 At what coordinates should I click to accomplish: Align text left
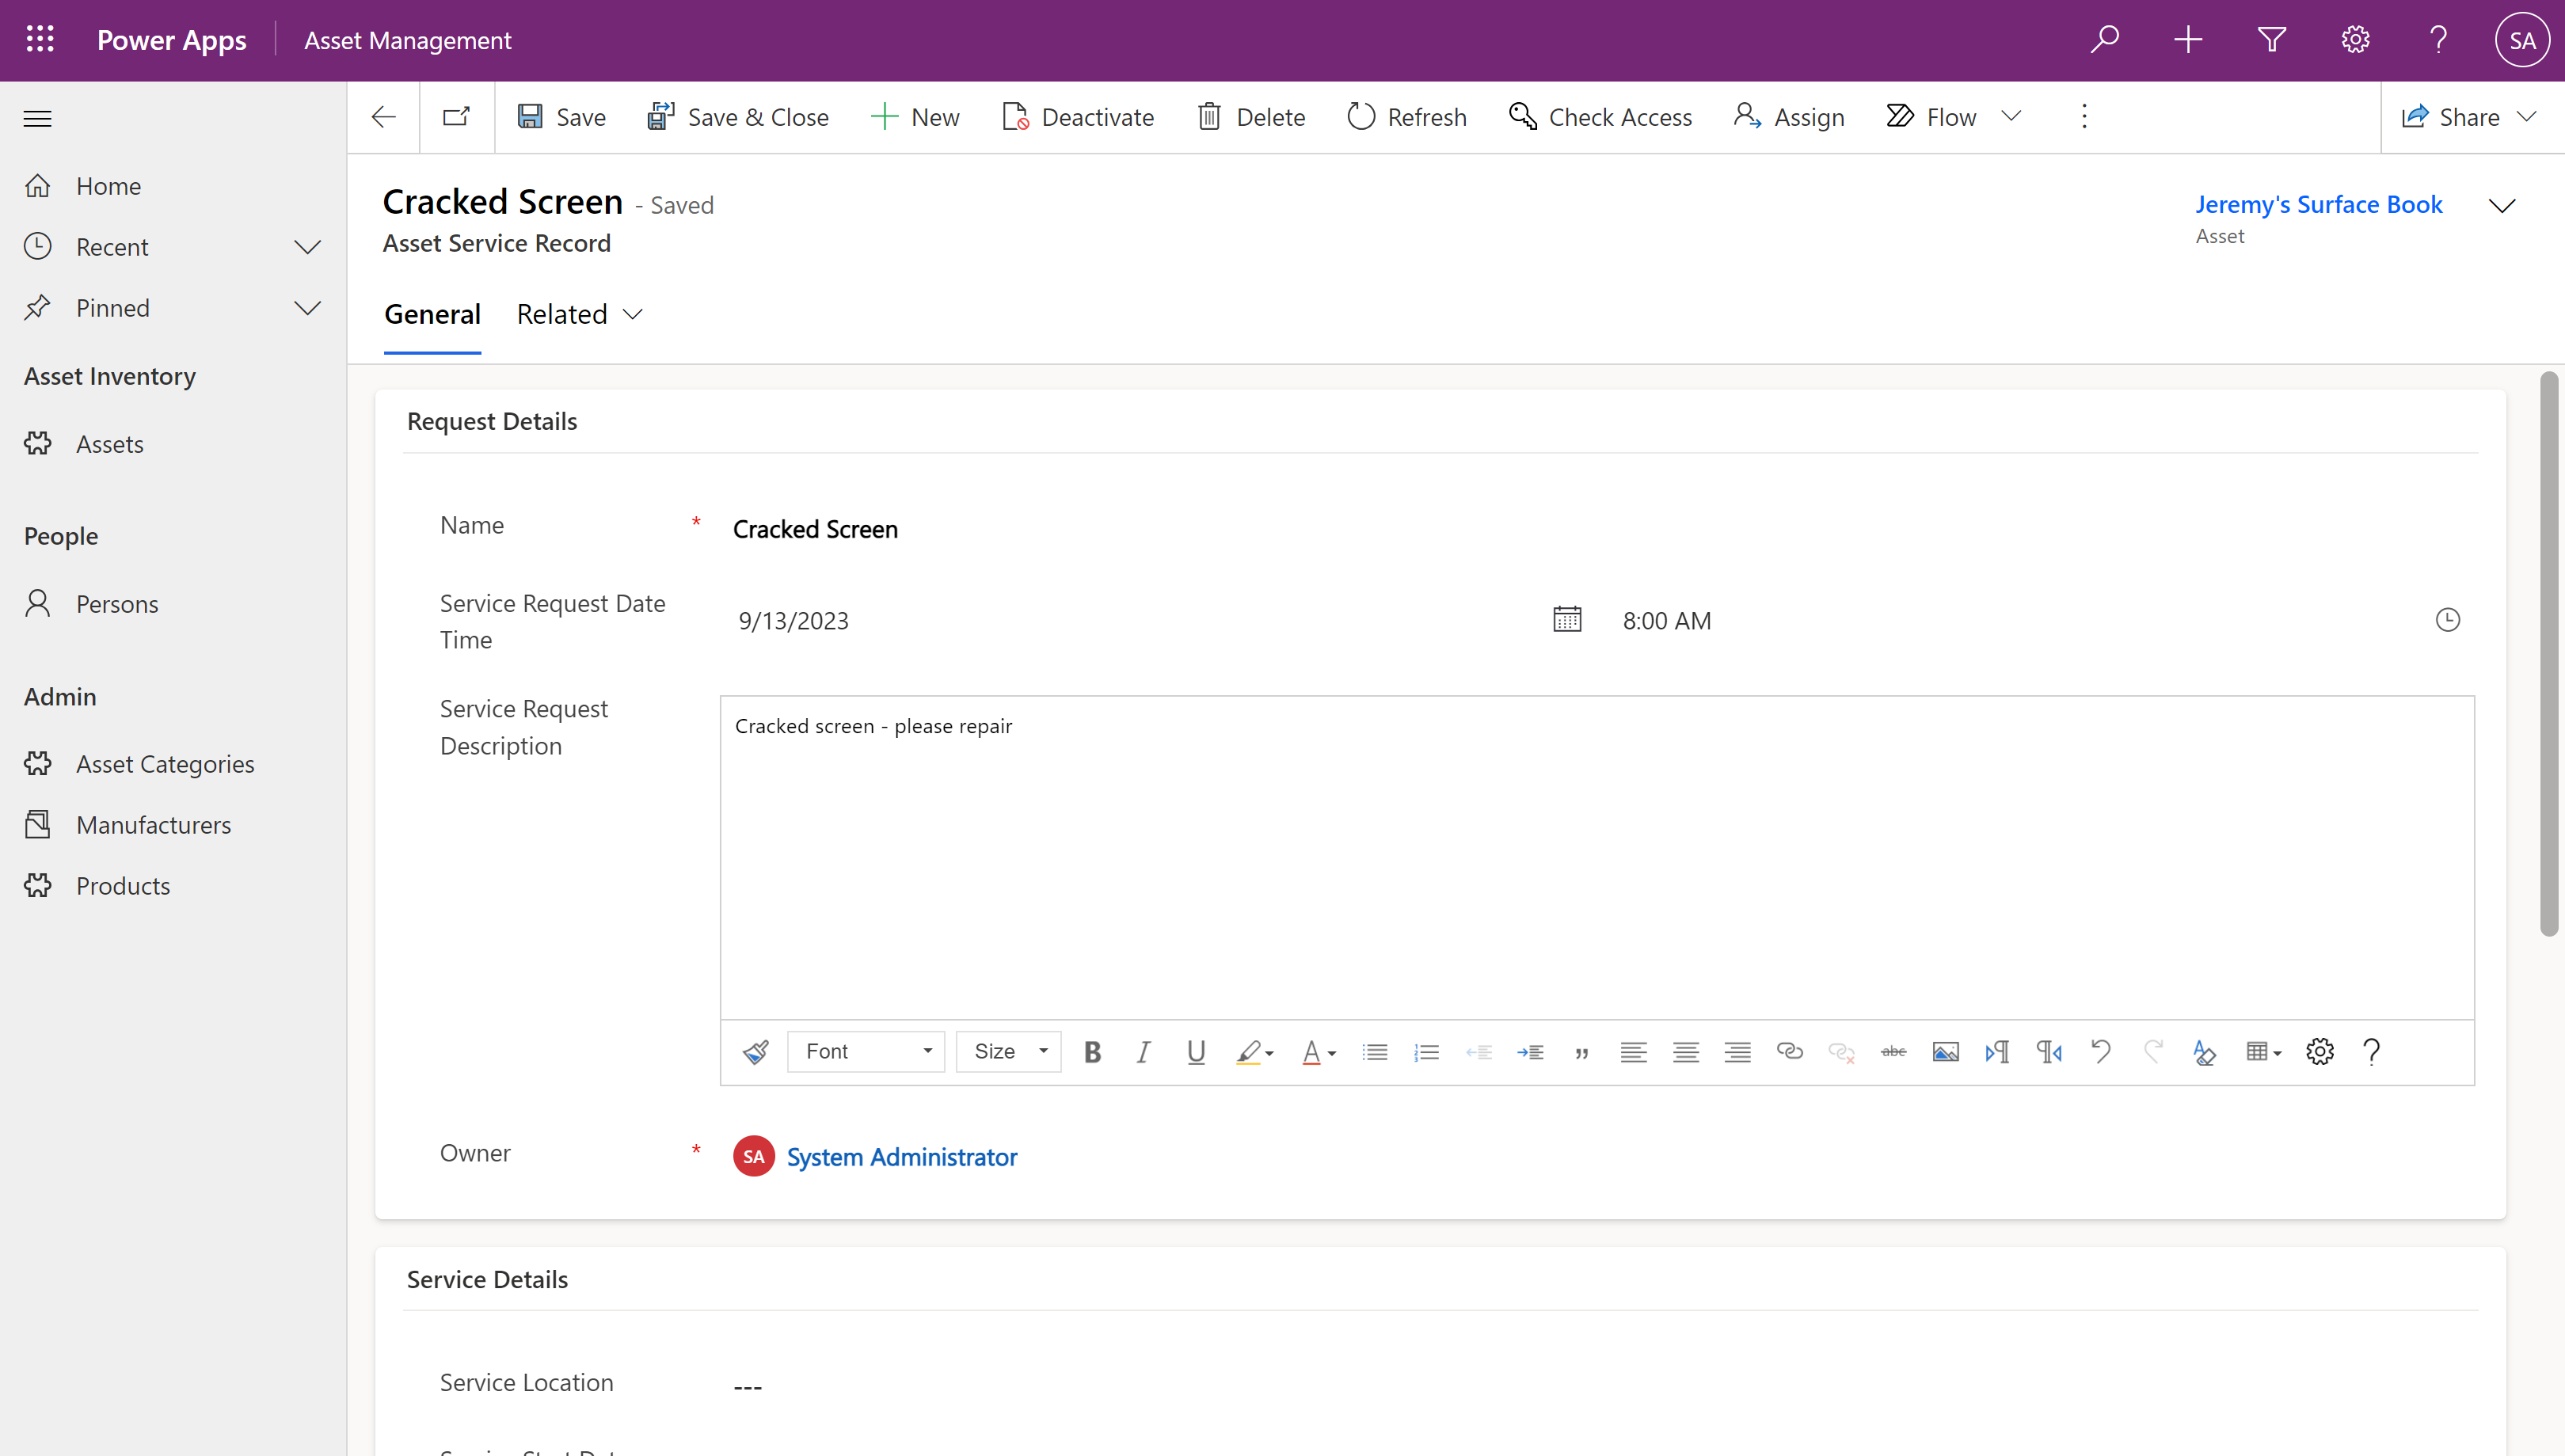pyautogui.click(x=1634, y=1052)
